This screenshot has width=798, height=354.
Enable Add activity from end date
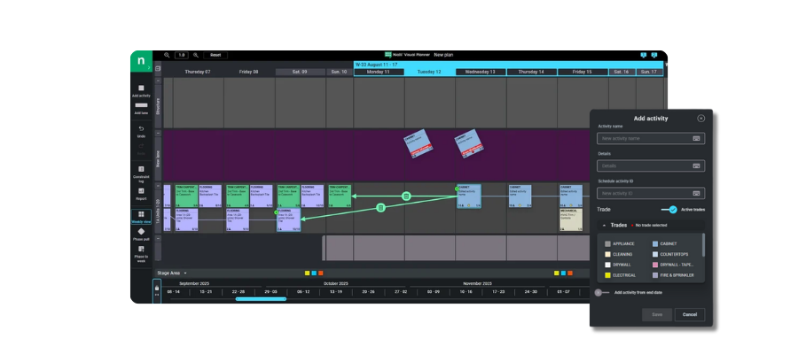[600, 292]
